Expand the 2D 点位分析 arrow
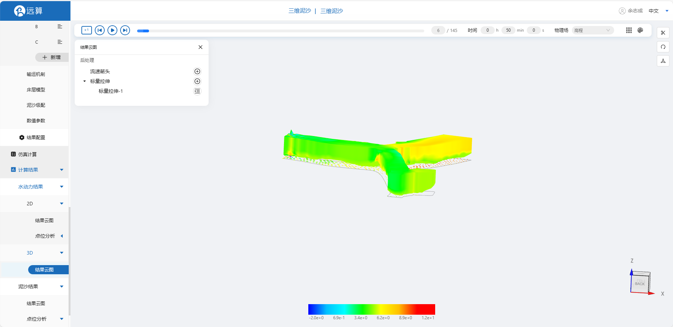 (x=62, y=236)
